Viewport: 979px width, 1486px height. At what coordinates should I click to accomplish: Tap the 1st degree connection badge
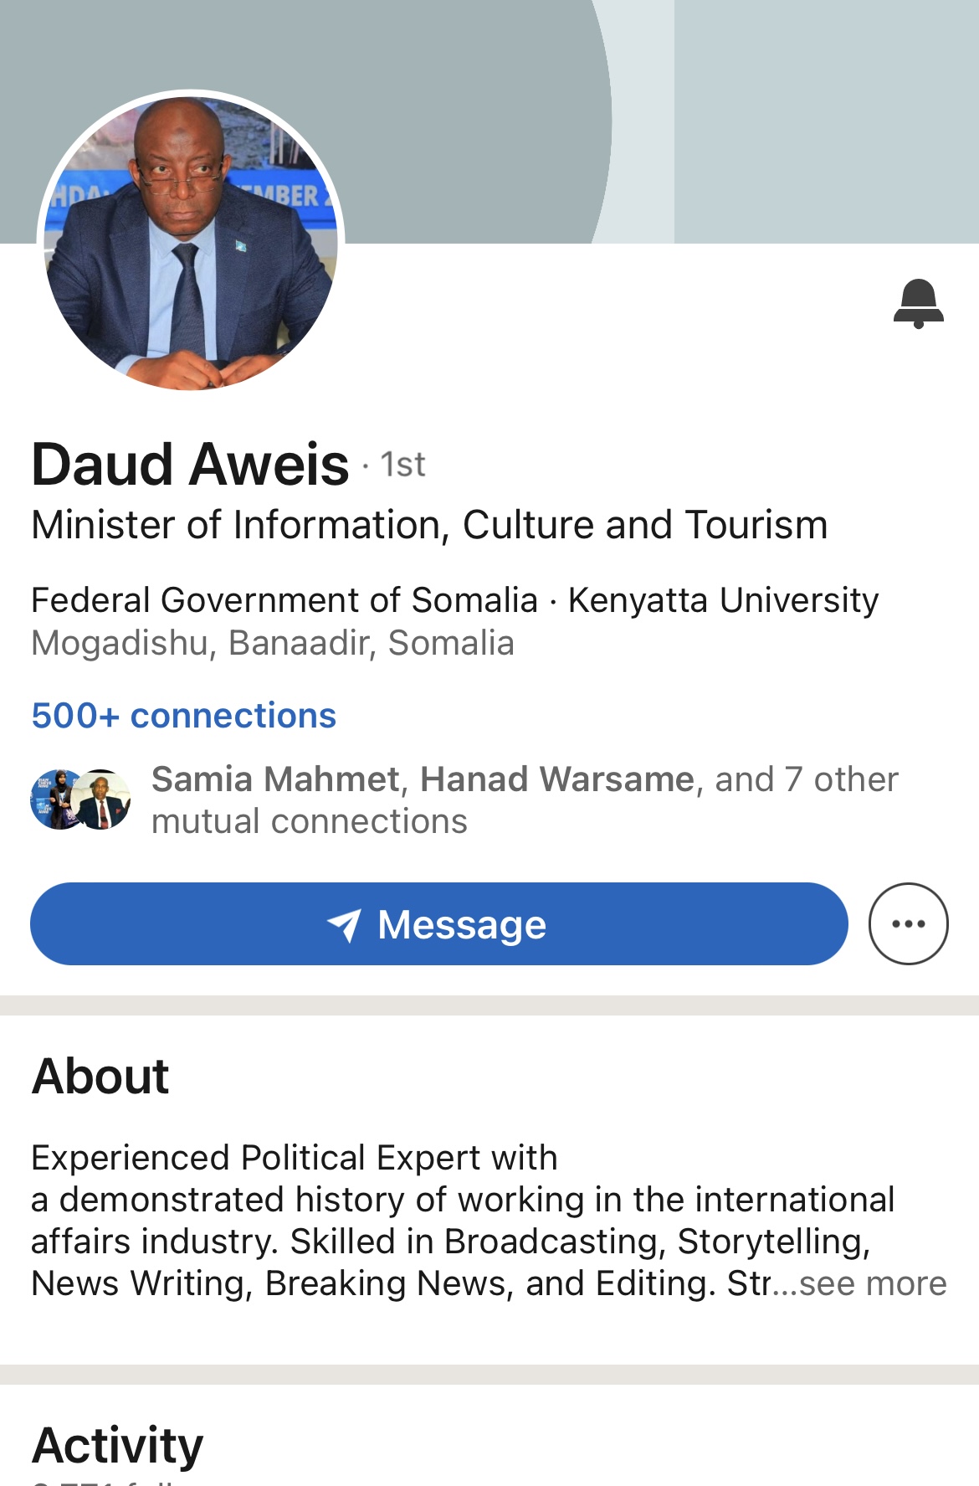click(x=402, y=465)
